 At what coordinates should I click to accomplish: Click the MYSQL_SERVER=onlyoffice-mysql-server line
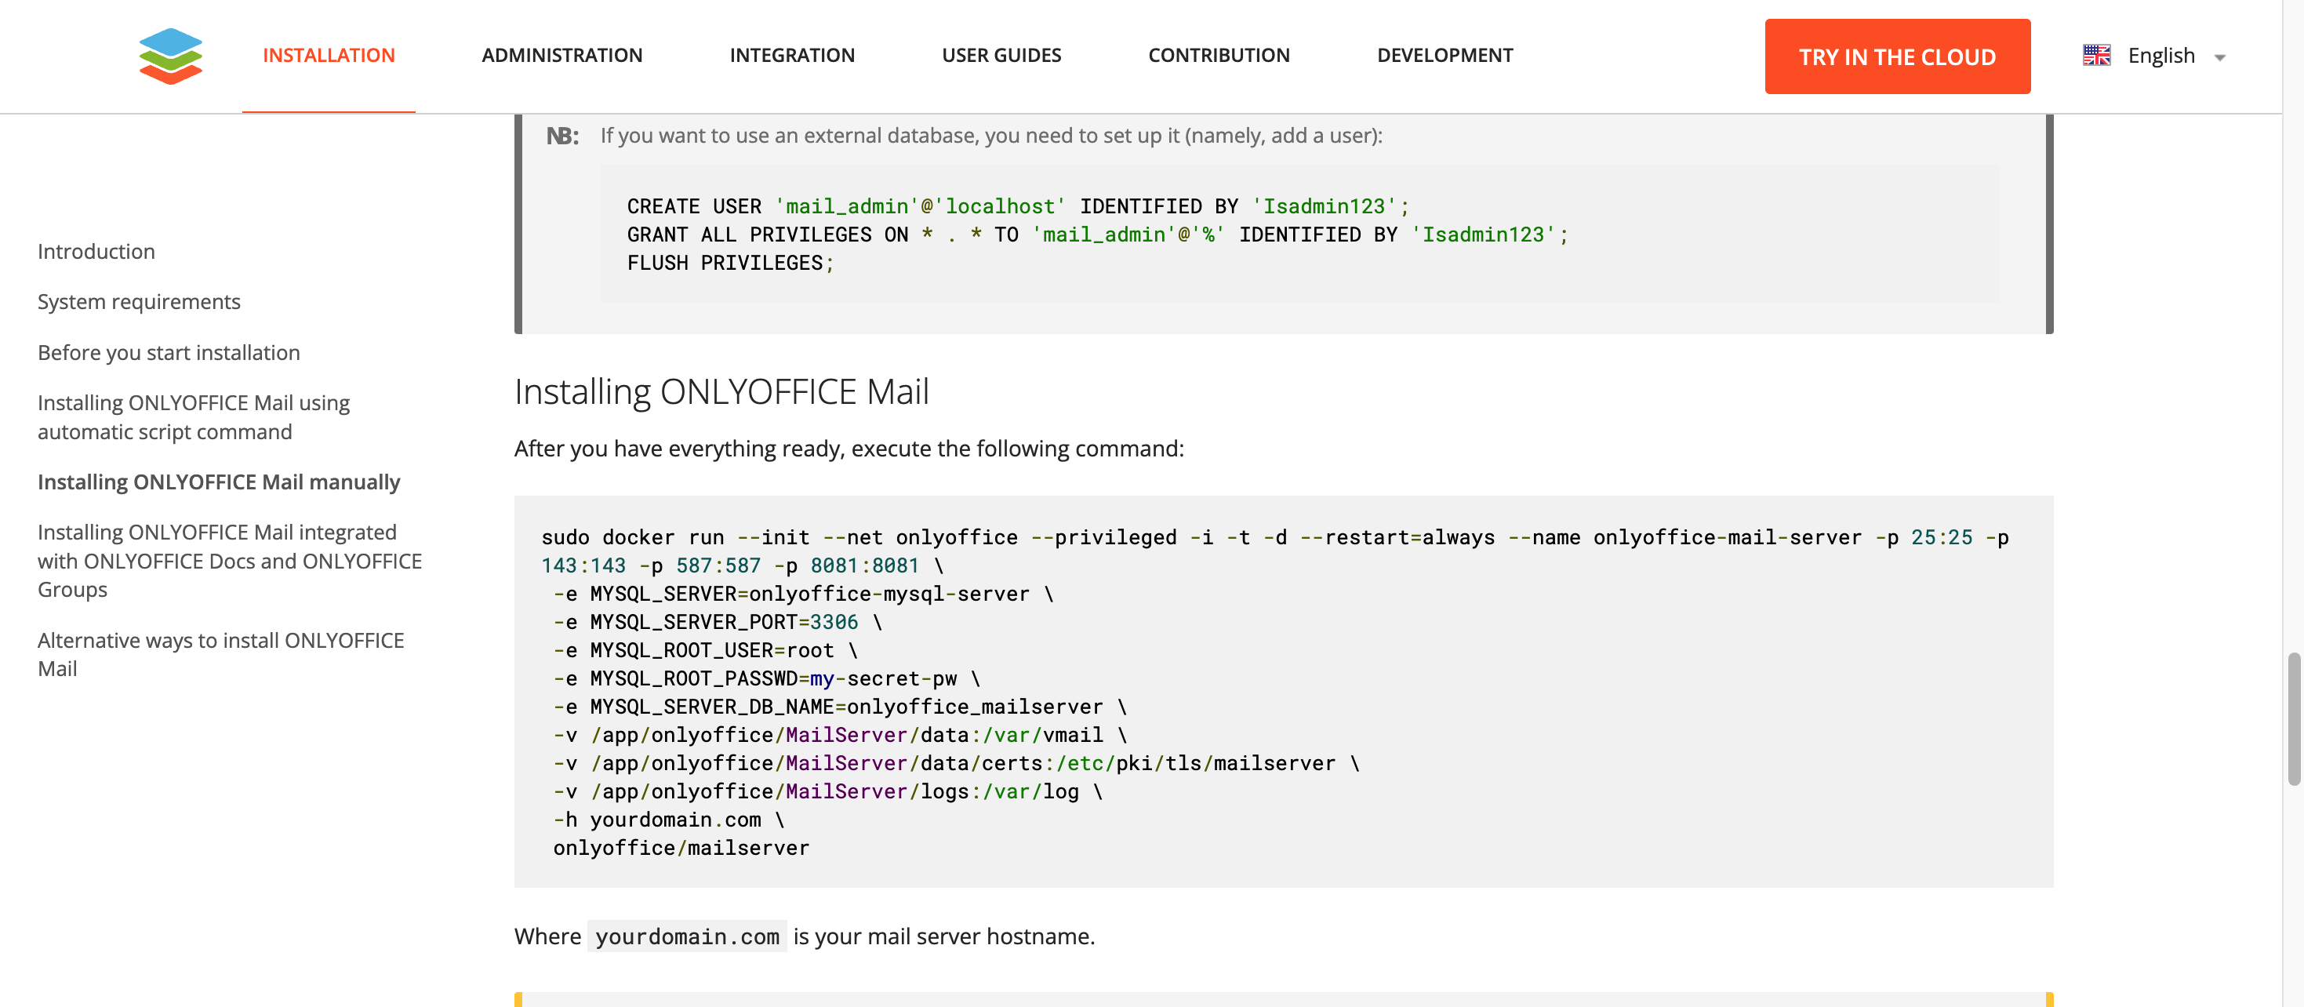(803, 594)
